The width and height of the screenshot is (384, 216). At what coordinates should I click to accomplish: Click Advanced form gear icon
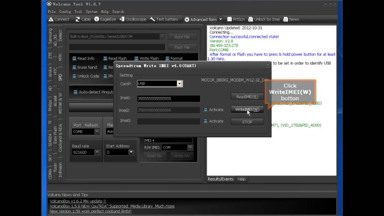click(187, 19)
